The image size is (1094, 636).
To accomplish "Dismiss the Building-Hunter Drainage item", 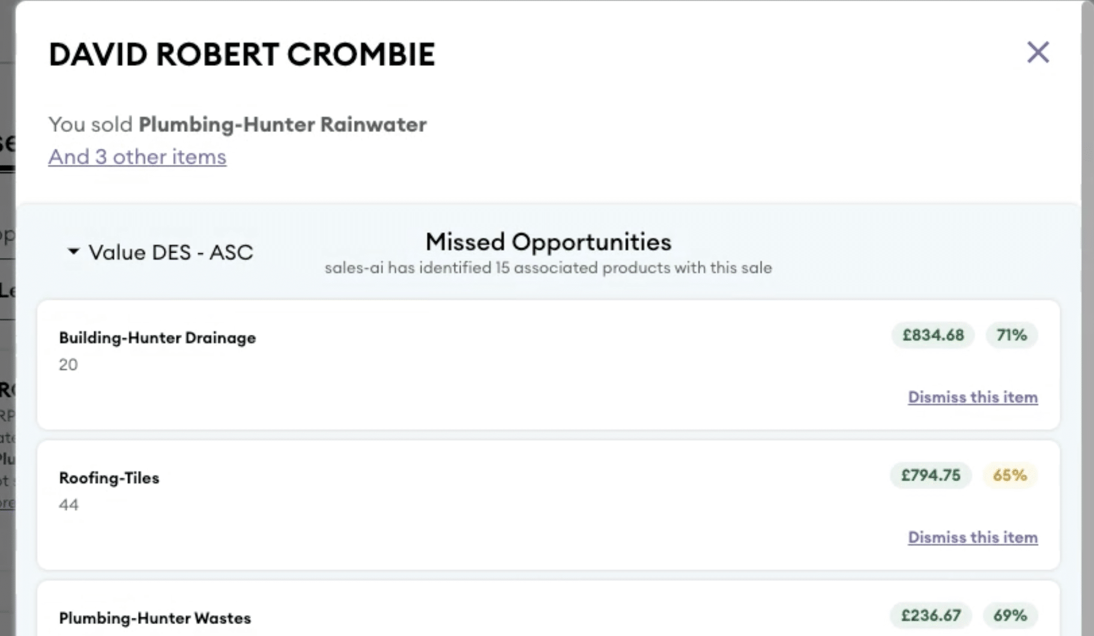I will coord(973,397).
